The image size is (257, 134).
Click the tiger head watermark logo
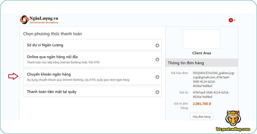click(233, 118)
